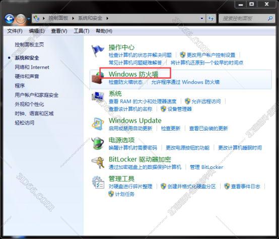Click the Back navigation arrow button
This screenshot has height=239, width=279.
[9, 19]
